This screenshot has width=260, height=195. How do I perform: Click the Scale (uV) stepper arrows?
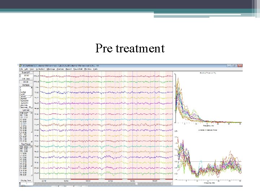tap(20, 75)
